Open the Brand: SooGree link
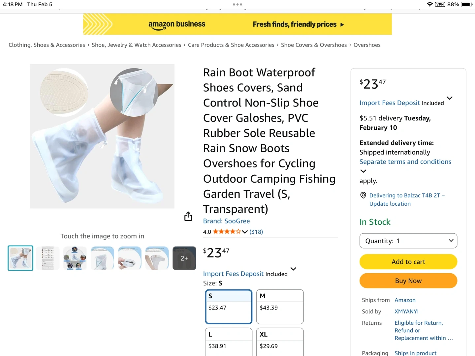 (226, 221)
